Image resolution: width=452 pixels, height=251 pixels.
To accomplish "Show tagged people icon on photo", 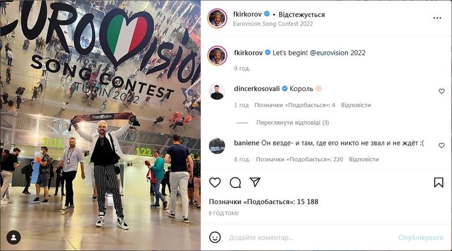I will [x=14, y=237].
